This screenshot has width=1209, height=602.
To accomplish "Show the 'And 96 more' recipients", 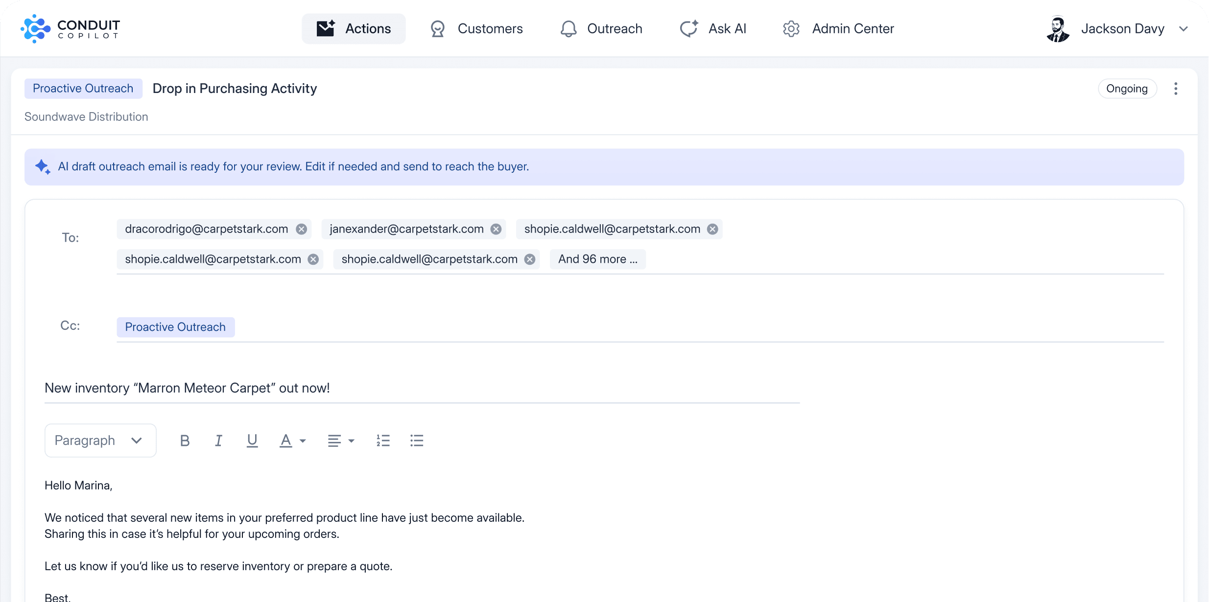I will point(597,259).
